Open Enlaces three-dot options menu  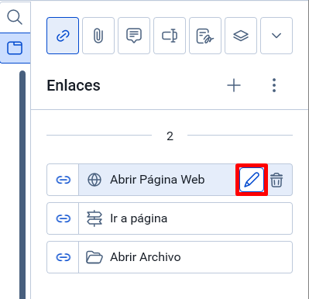point(274,85)
